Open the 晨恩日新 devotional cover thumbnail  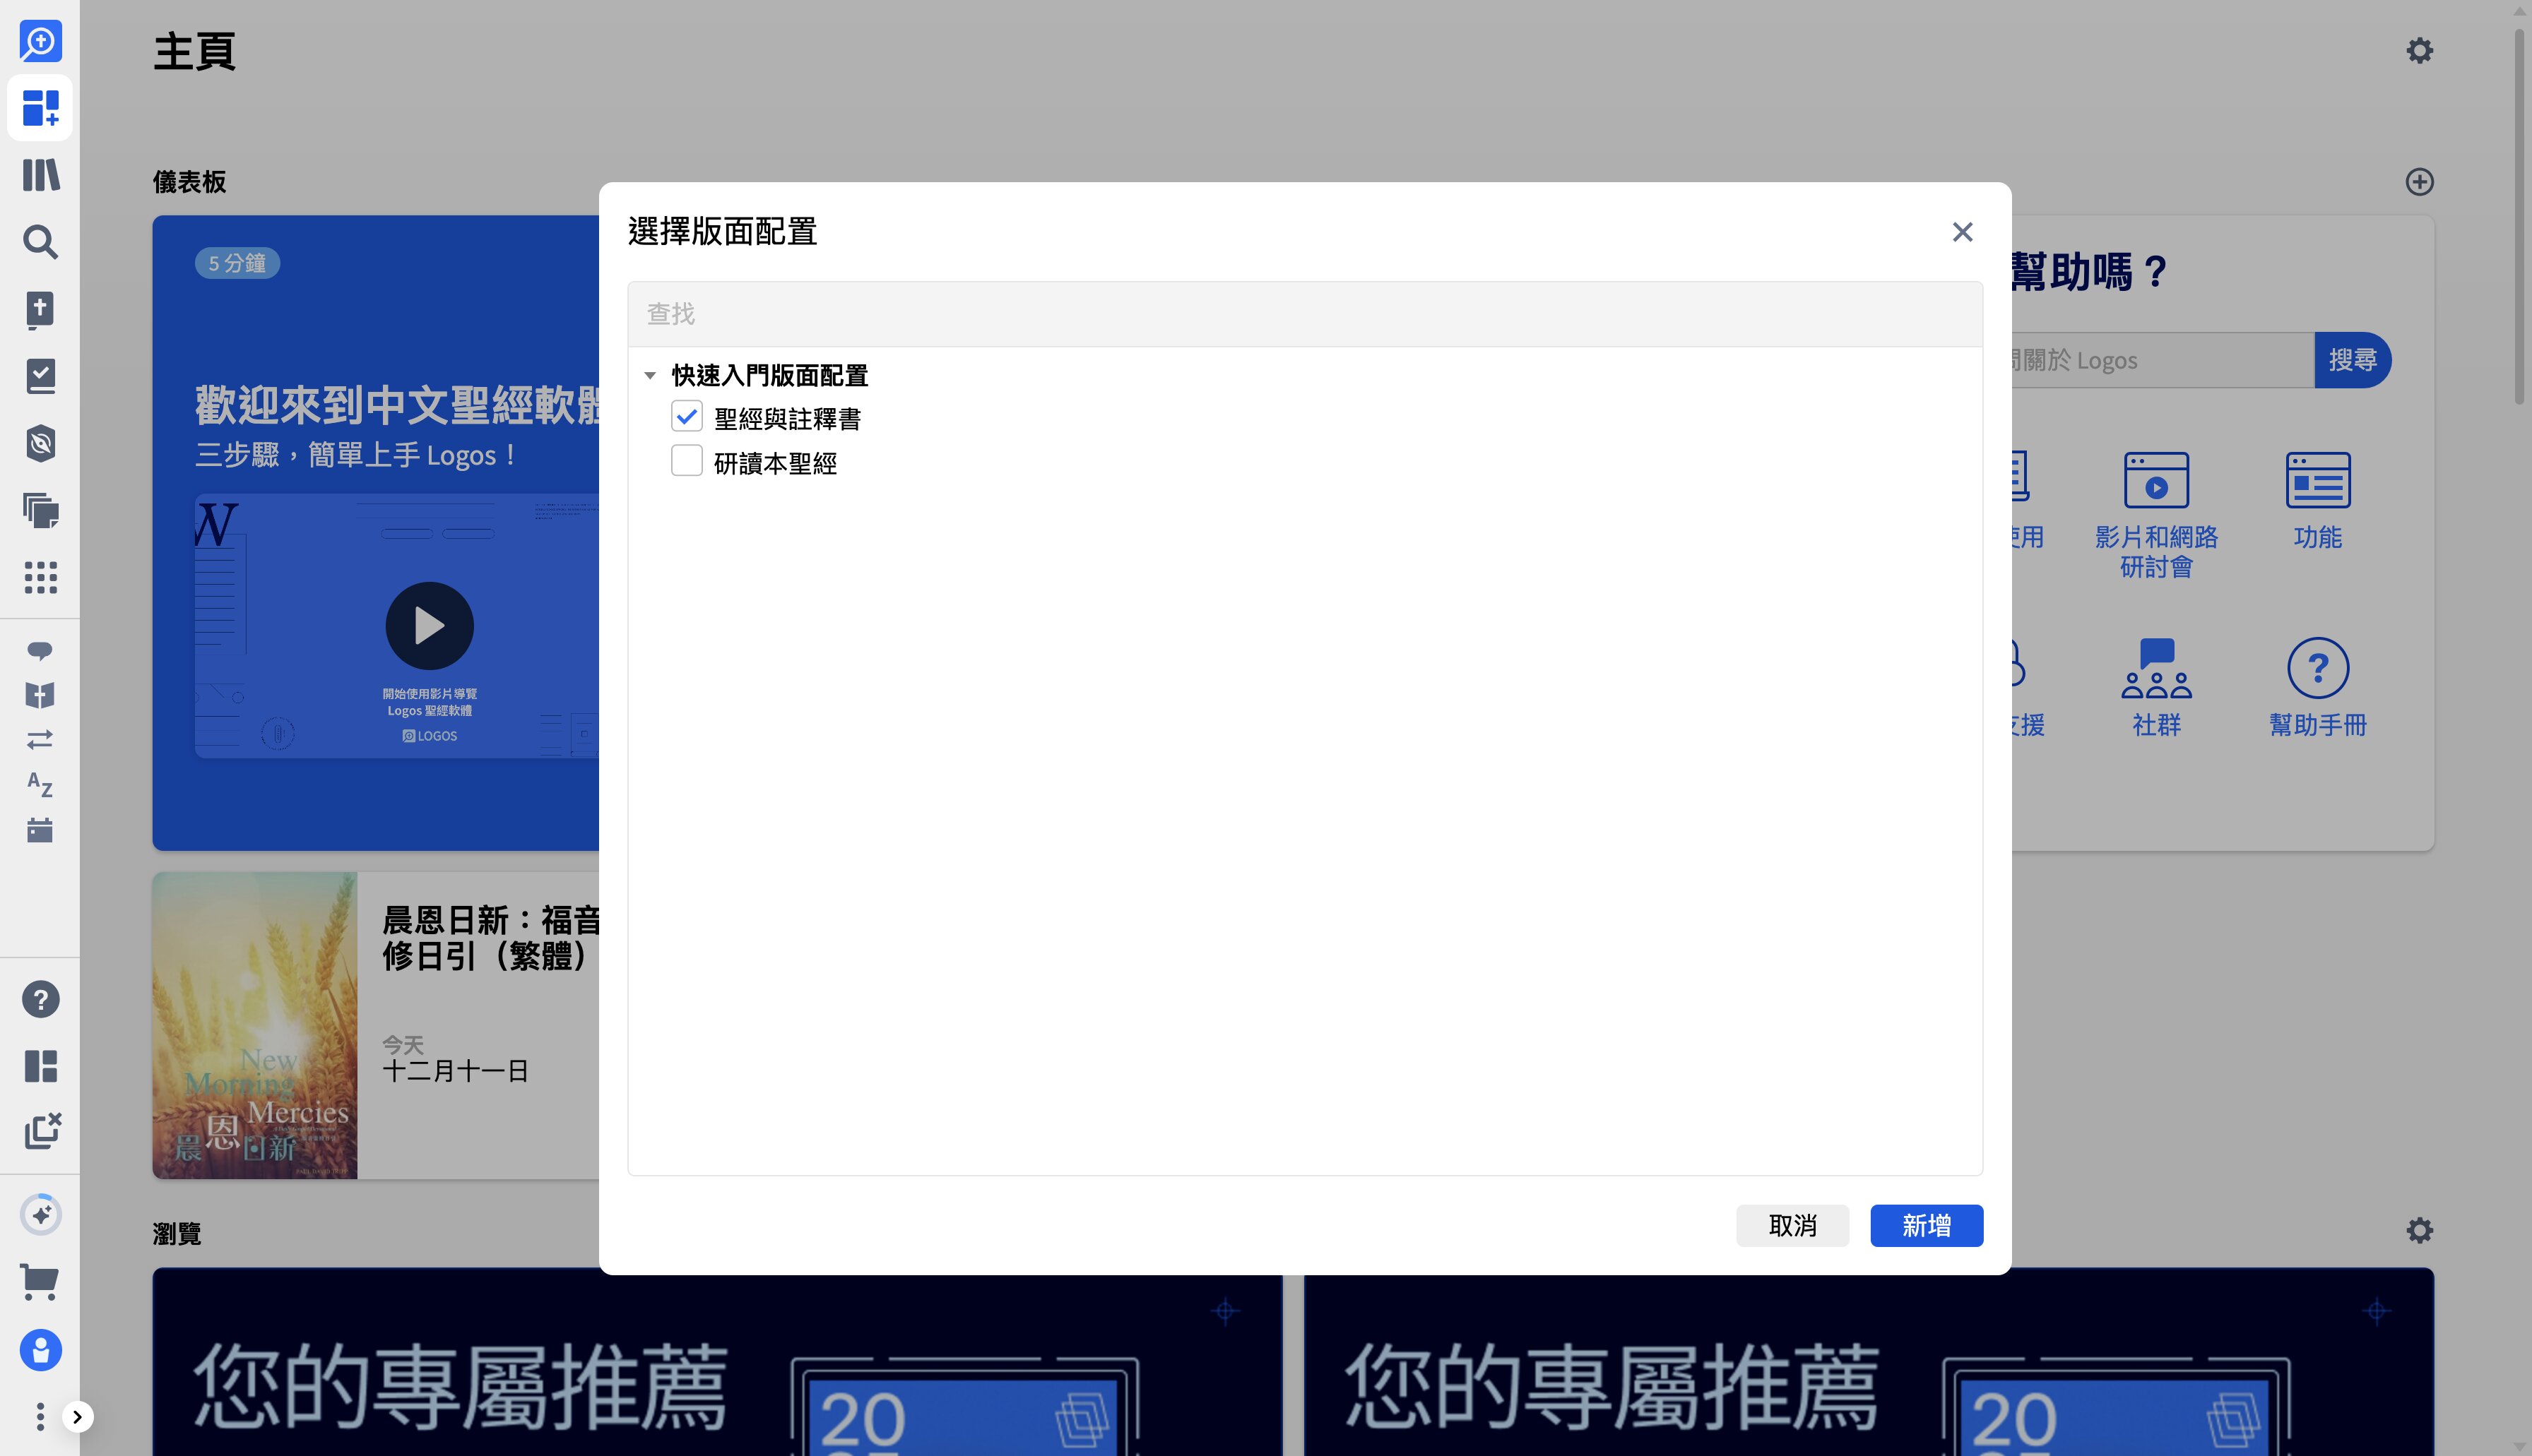tap(254, 1025)
